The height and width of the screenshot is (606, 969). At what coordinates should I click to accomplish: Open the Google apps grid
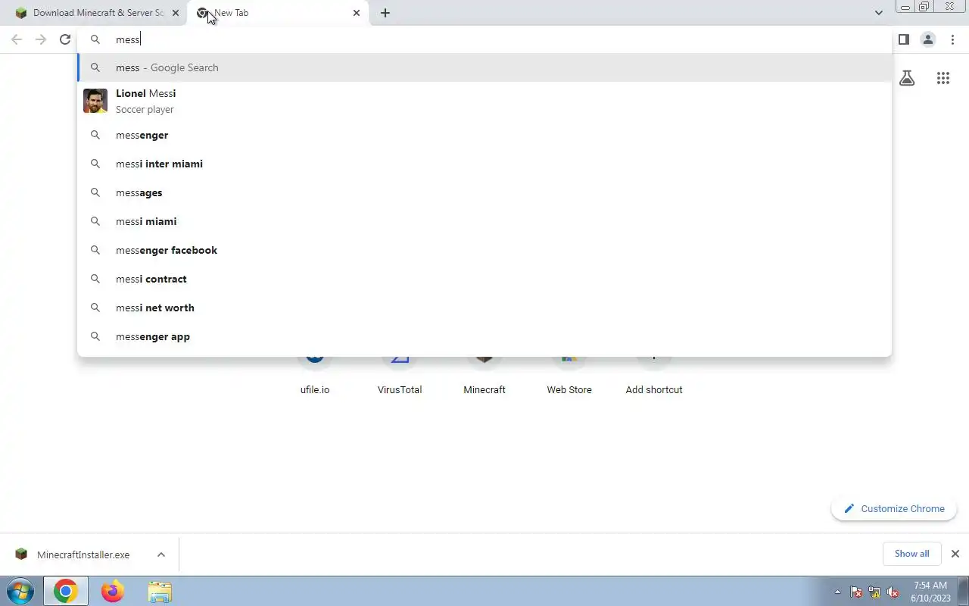point(943,78)
